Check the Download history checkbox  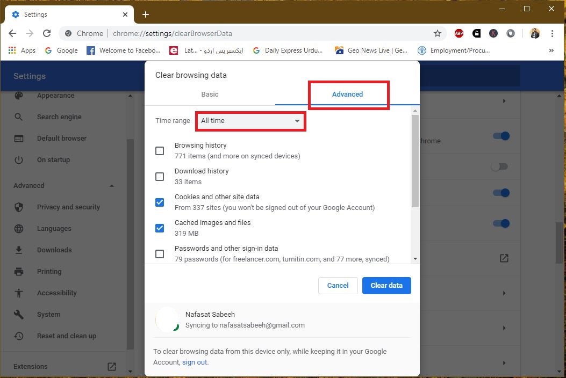tap(160, 176)
